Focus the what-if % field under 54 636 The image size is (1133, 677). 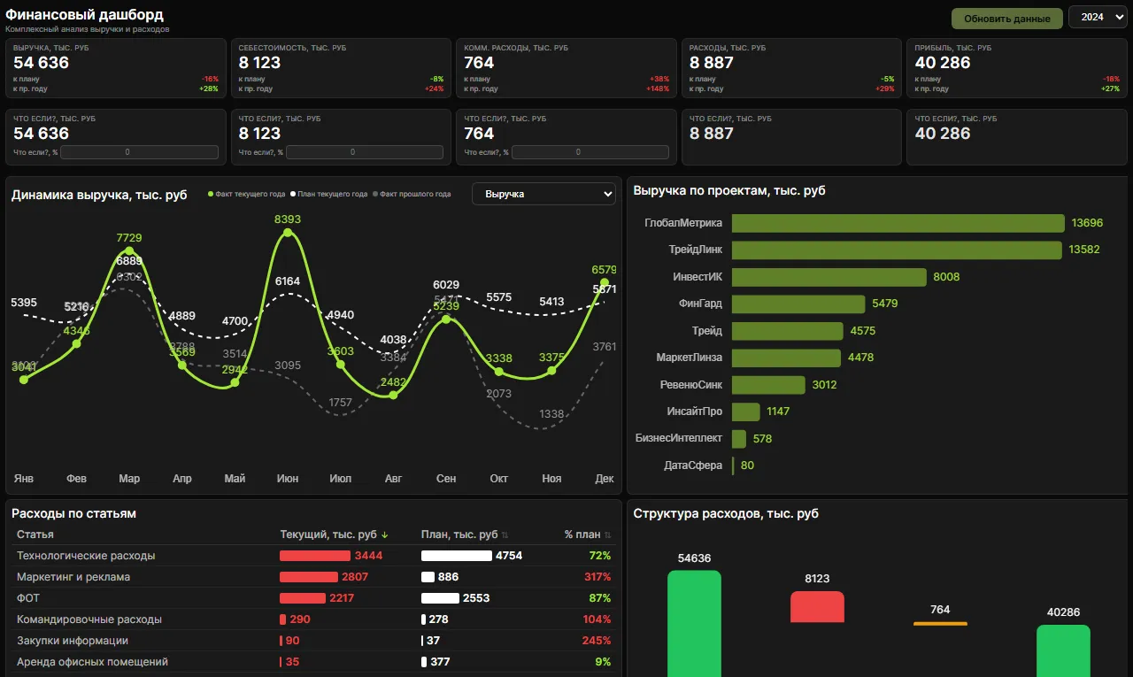click(x=139, y=152)
